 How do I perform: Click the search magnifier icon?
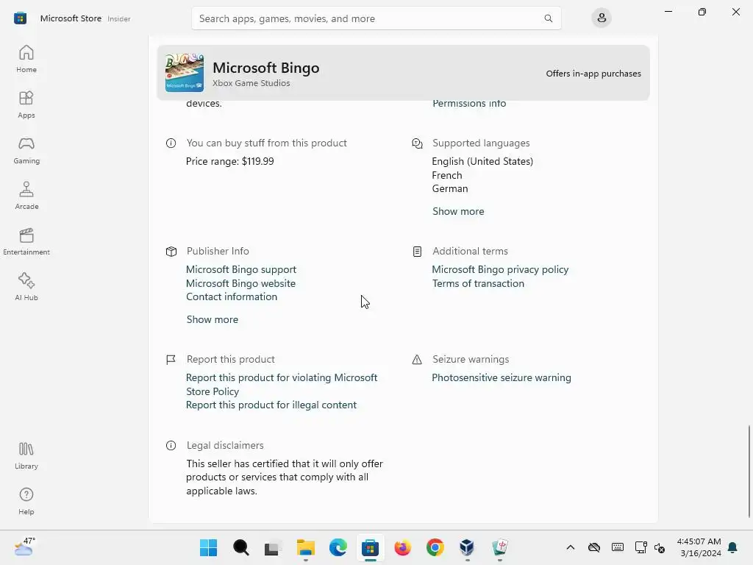tap(548, 18)
